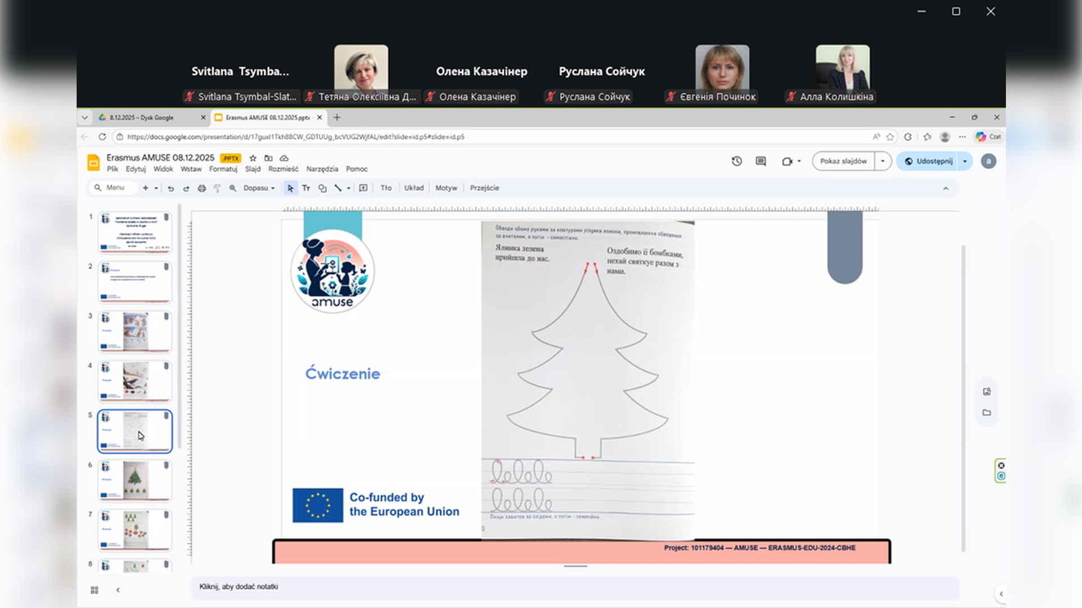The width and height of the screenshot is (1082, 608).
Task: Click the print icon in toolbar
Action: pyautogui.click(x=202, y=188)
